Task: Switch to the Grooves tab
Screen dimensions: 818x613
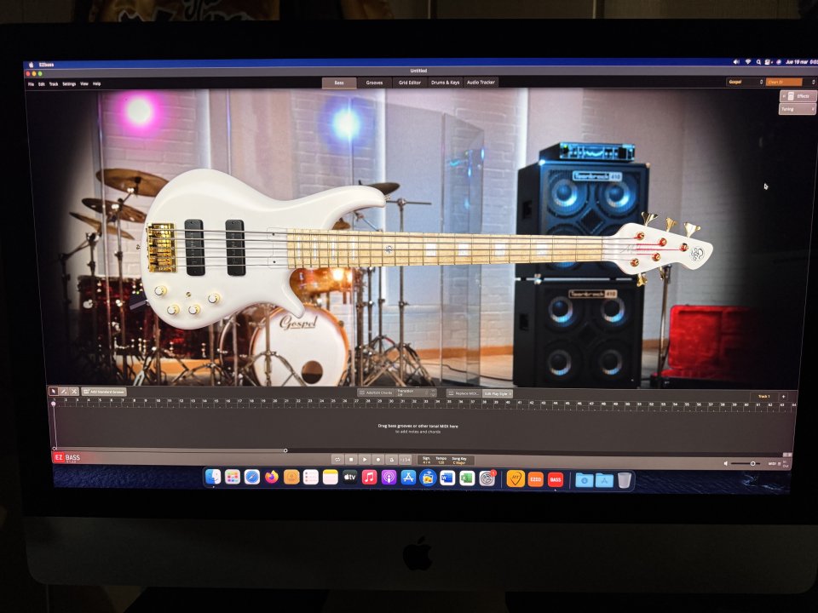Action: point(373,83)
